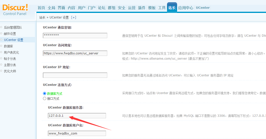Click the 采用接口方式时 description text
This screenshot has height=139, width=266.
coord(194,93)
